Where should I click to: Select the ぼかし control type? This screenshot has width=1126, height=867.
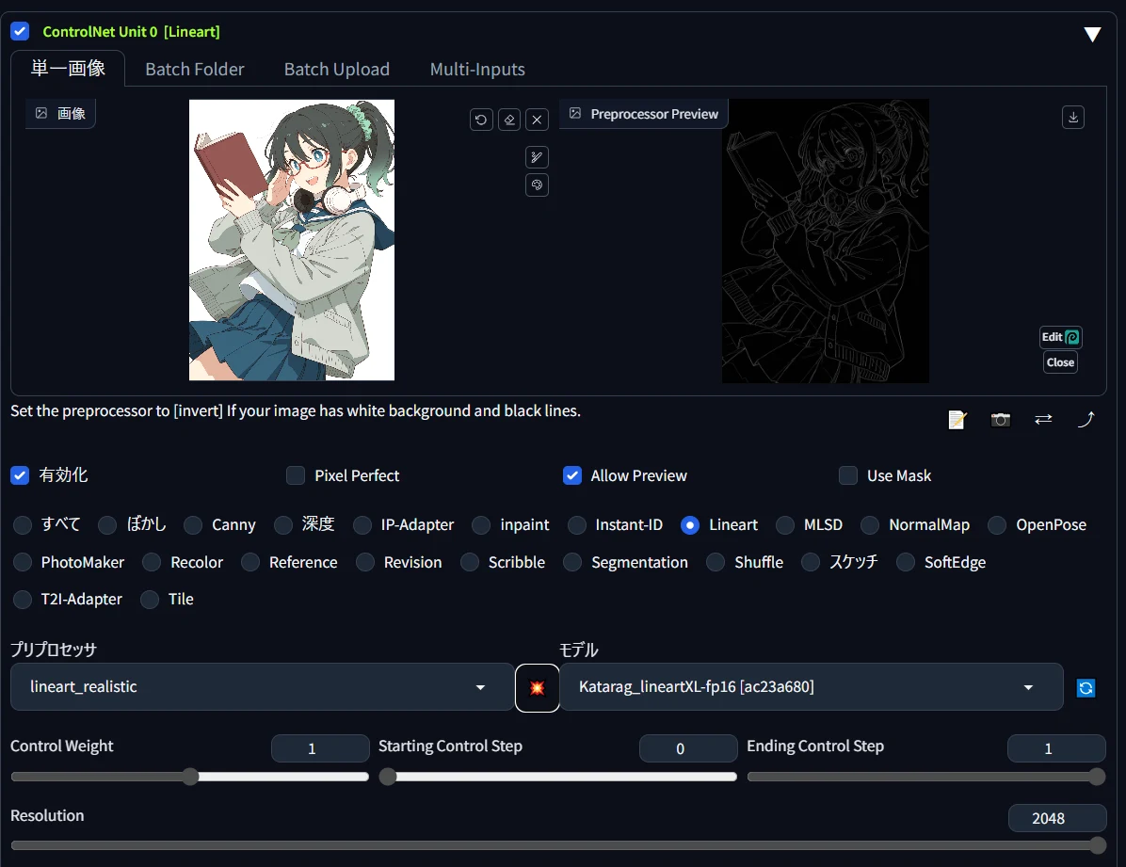tap(107, 525)
